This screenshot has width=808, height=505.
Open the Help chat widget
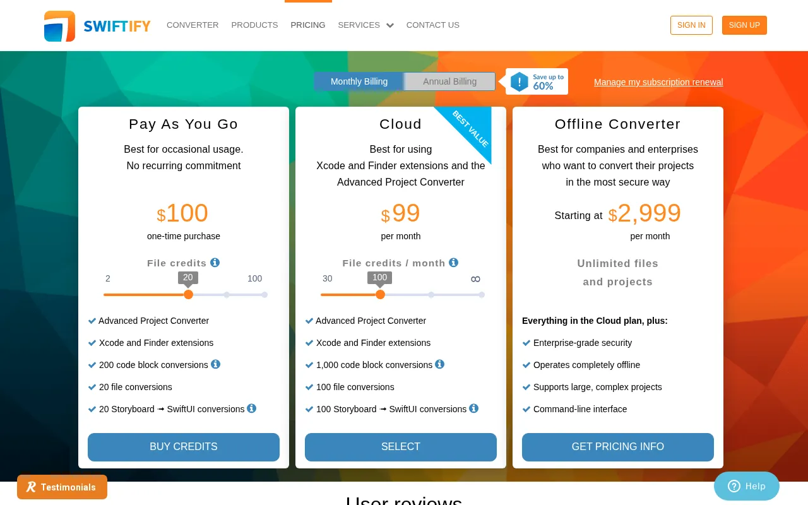(x=747, y=486)
